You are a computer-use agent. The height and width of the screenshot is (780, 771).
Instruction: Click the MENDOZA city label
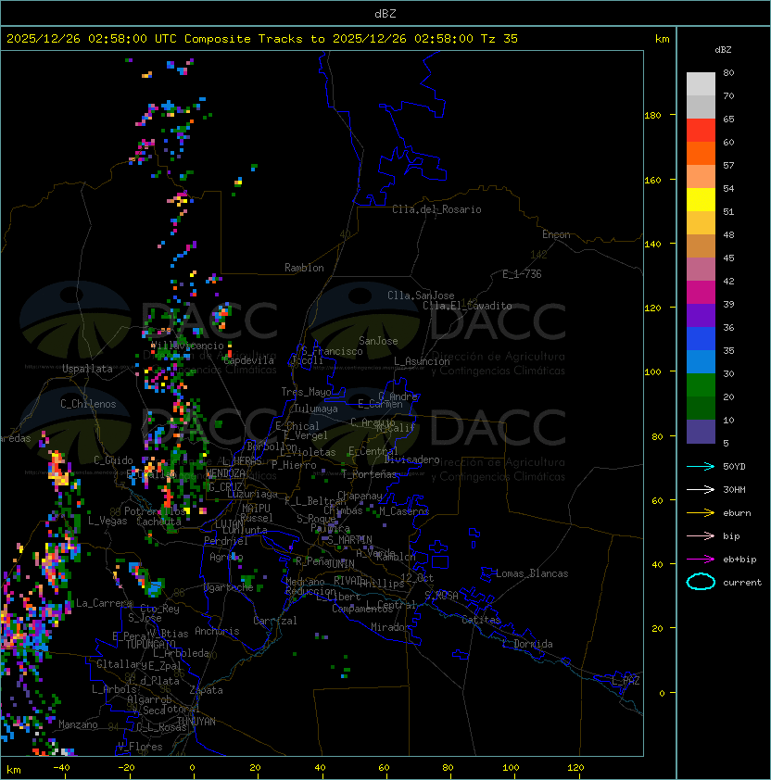coord(225,473)
